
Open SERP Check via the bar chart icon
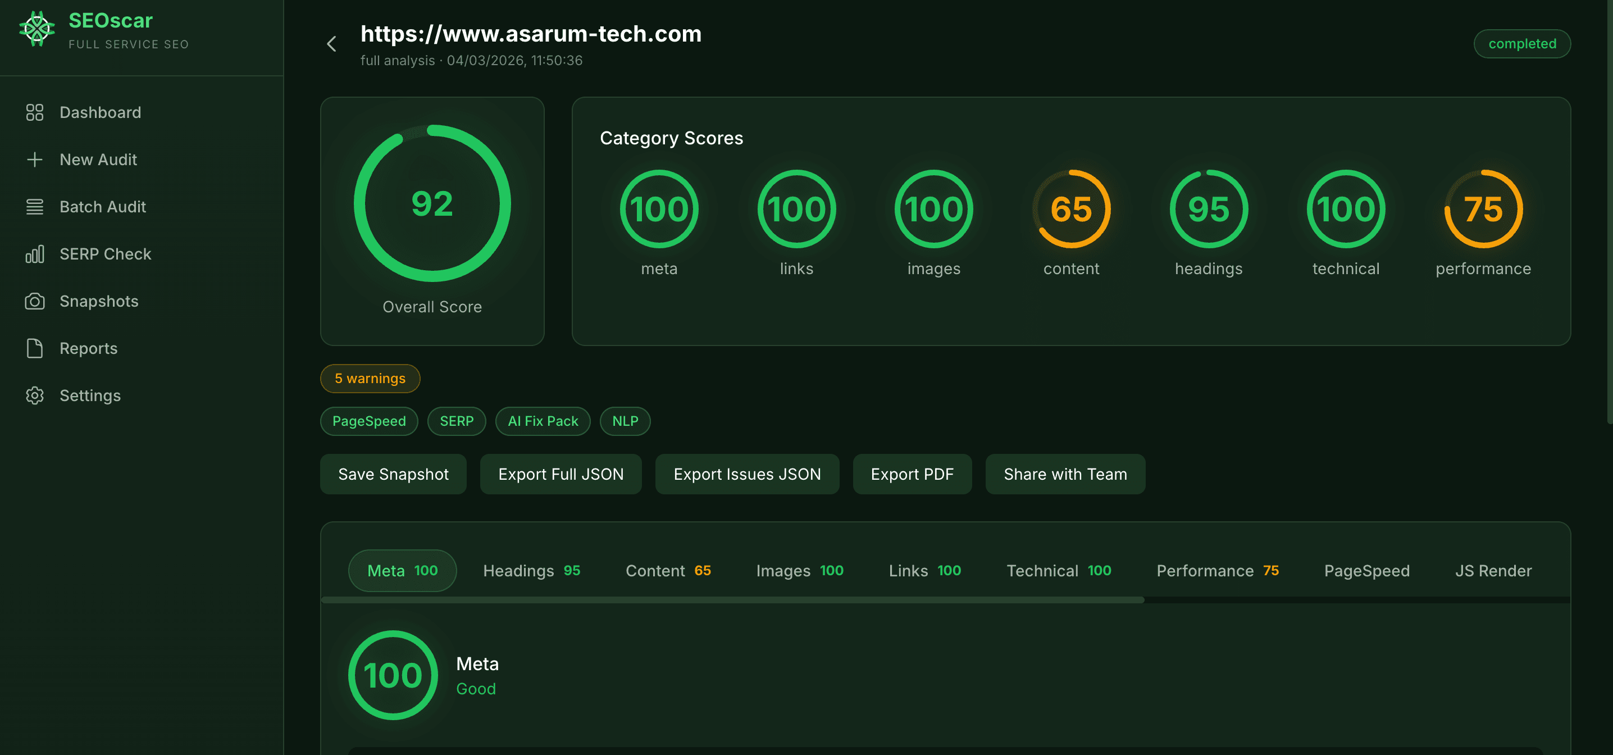(x=34, y=254)
